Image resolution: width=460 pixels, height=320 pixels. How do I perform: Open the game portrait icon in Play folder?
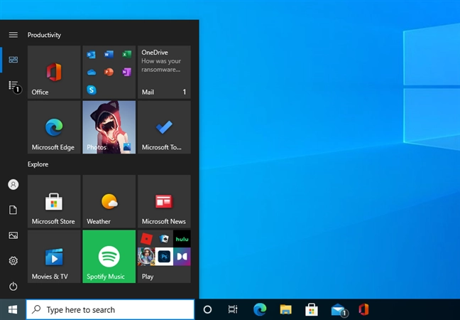click(x=146, y=257)
